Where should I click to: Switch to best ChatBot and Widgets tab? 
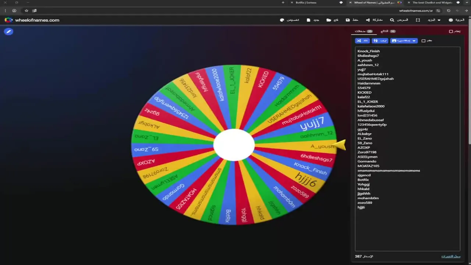(432, 3)
